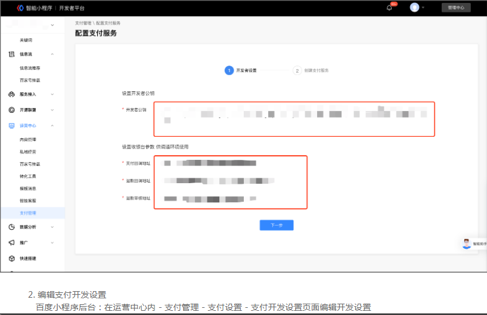Click the 快速搭建 section label
This screenshot has height=315, width=487.
click(27, 258)
